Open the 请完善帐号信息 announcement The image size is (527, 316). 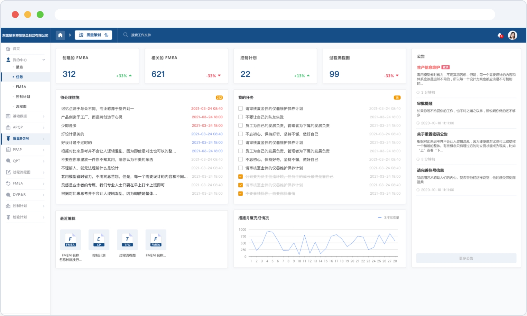tap(430, 170)
